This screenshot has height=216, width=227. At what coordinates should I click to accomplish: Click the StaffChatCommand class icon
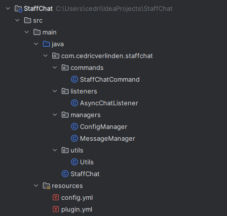[75, 80]
